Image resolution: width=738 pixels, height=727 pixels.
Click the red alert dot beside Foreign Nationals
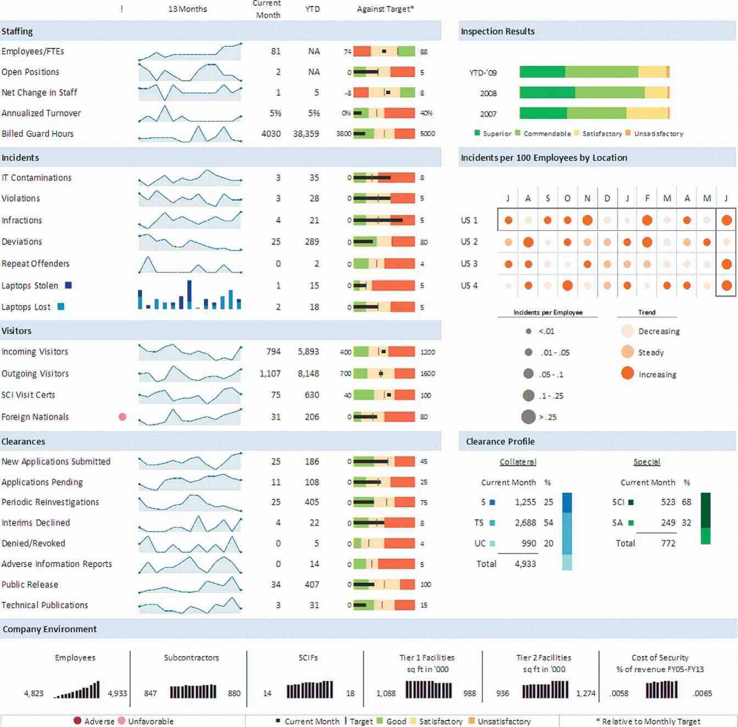coord(123,417)
